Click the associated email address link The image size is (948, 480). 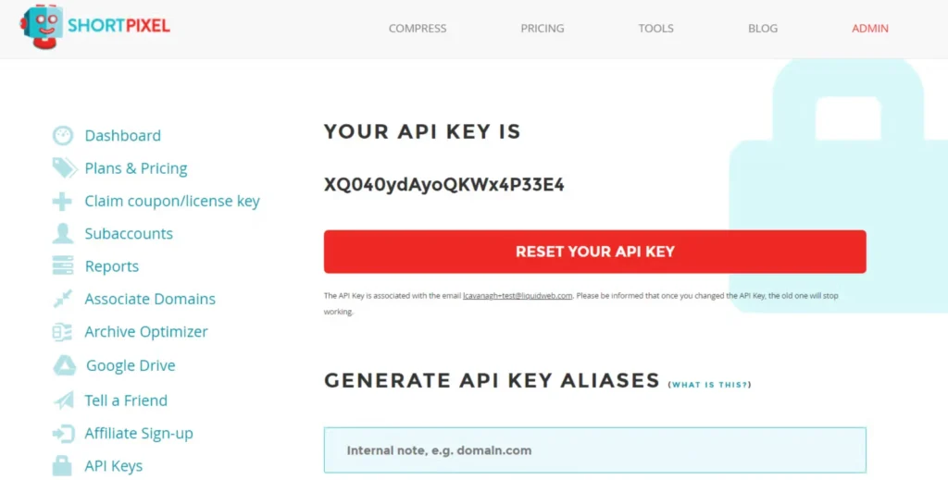(518, 296)
